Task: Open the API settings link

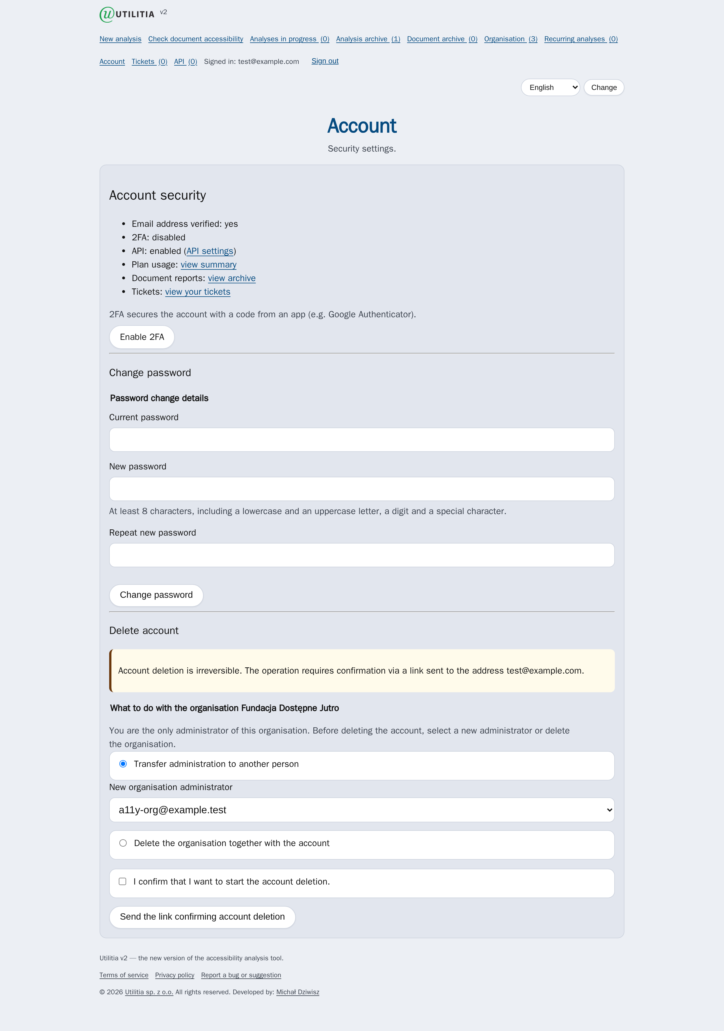Action: 210,251
